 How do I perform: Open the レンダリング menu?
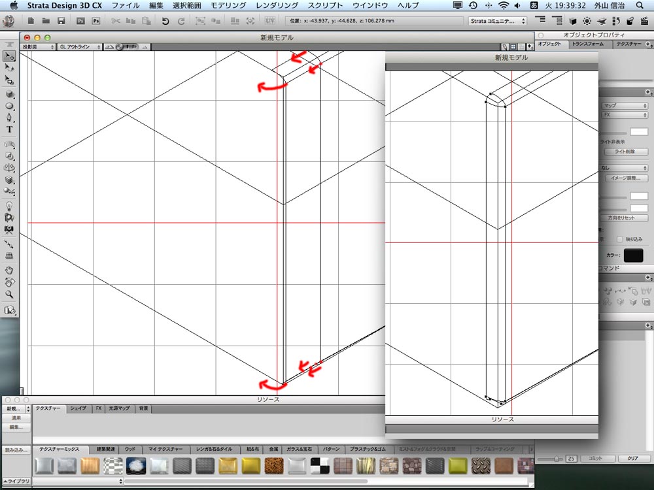tap(277, 5)
